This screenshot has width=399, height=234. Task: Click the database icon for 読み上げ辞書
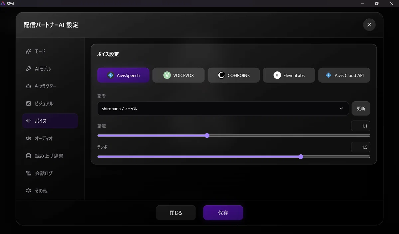point(29,156)
